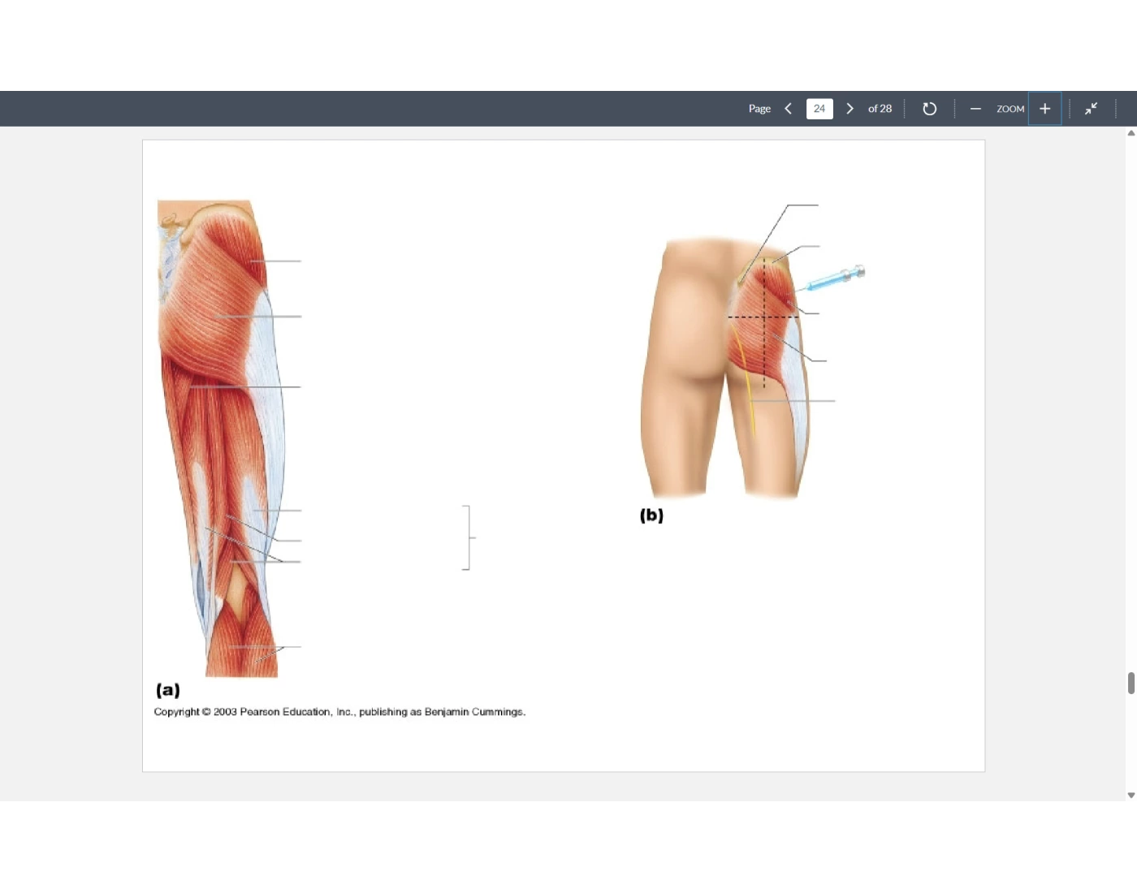Click the "ZOOM" label in the toolbar
Image resolution: width=1137 pixels, height=893 pixels.
point(1010,109)
